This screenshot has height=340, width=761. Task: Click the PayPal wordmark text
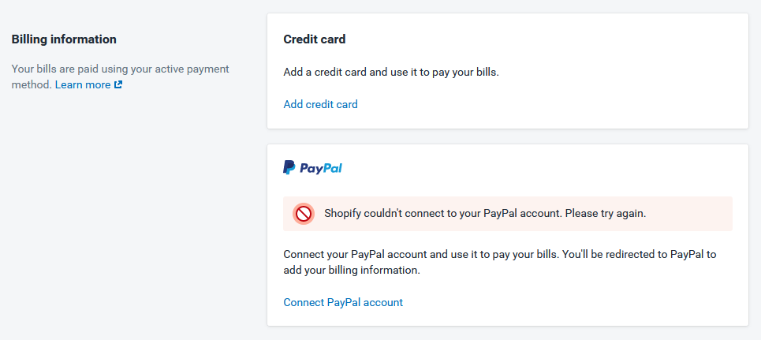point(321,168)
